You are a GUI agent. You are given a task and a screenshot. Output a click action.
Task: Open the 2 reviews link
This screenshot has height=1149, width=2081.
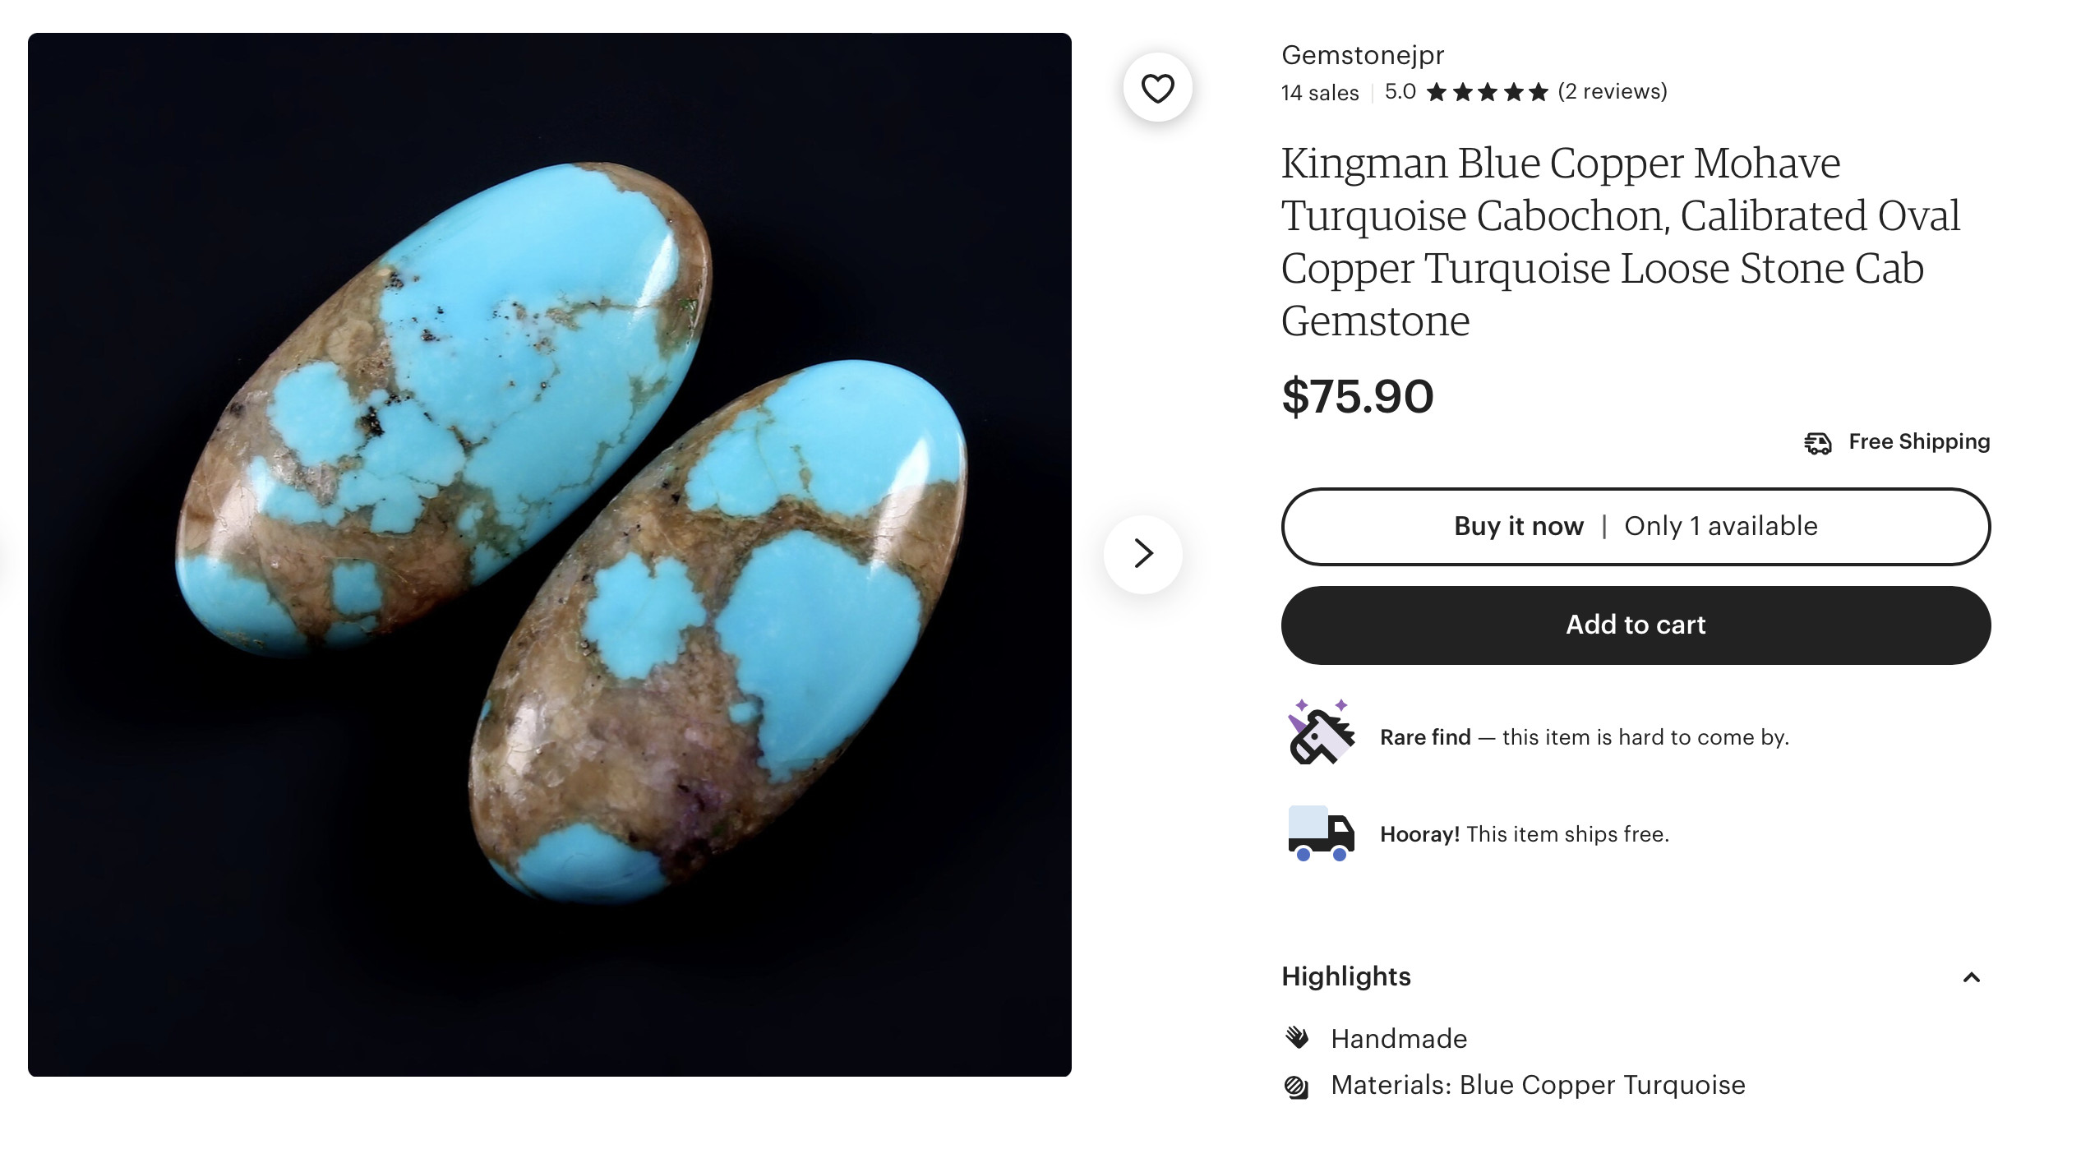[x=1613, y=91]
